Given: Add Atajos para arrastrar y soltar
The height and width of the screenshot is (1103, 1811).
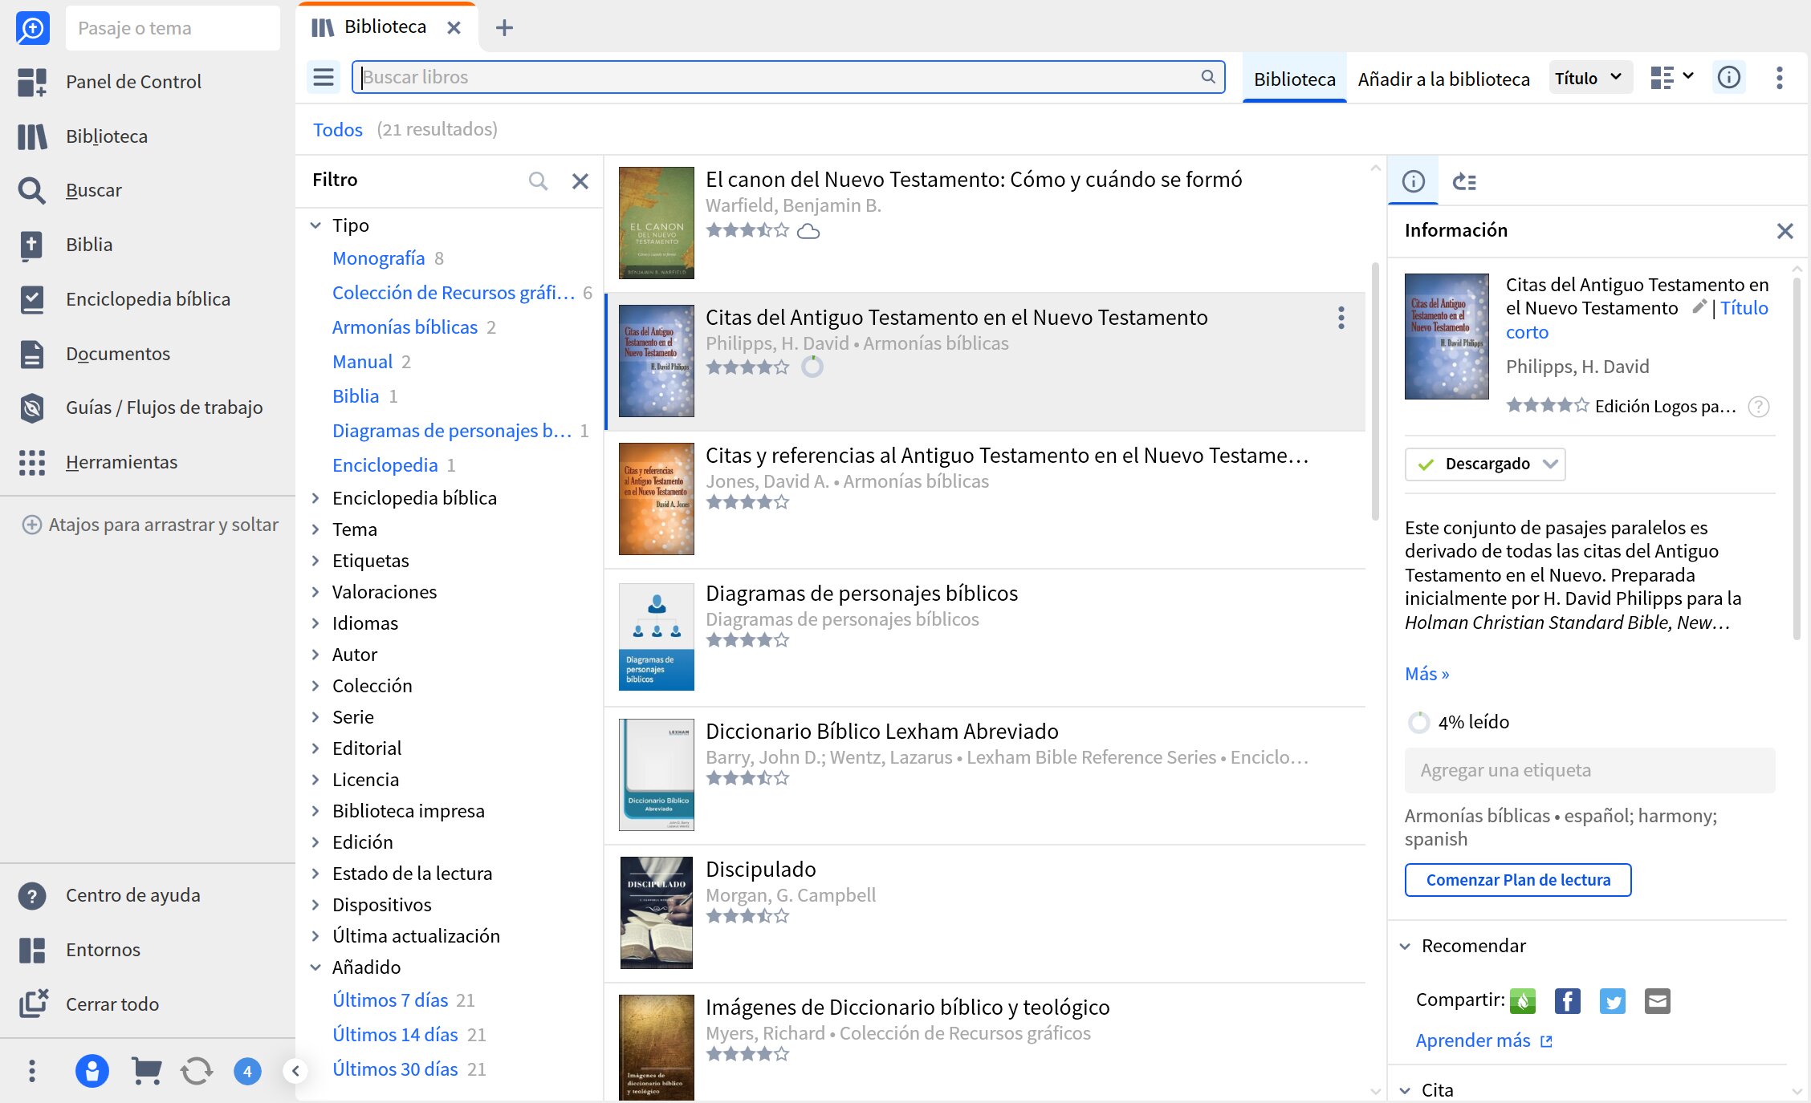Looking at the screenshot, I should pyautogui.click(x=150, y=525).
